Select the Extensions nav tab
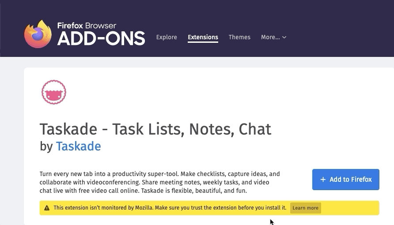This screenshot has height=225, width=394. 203,37
